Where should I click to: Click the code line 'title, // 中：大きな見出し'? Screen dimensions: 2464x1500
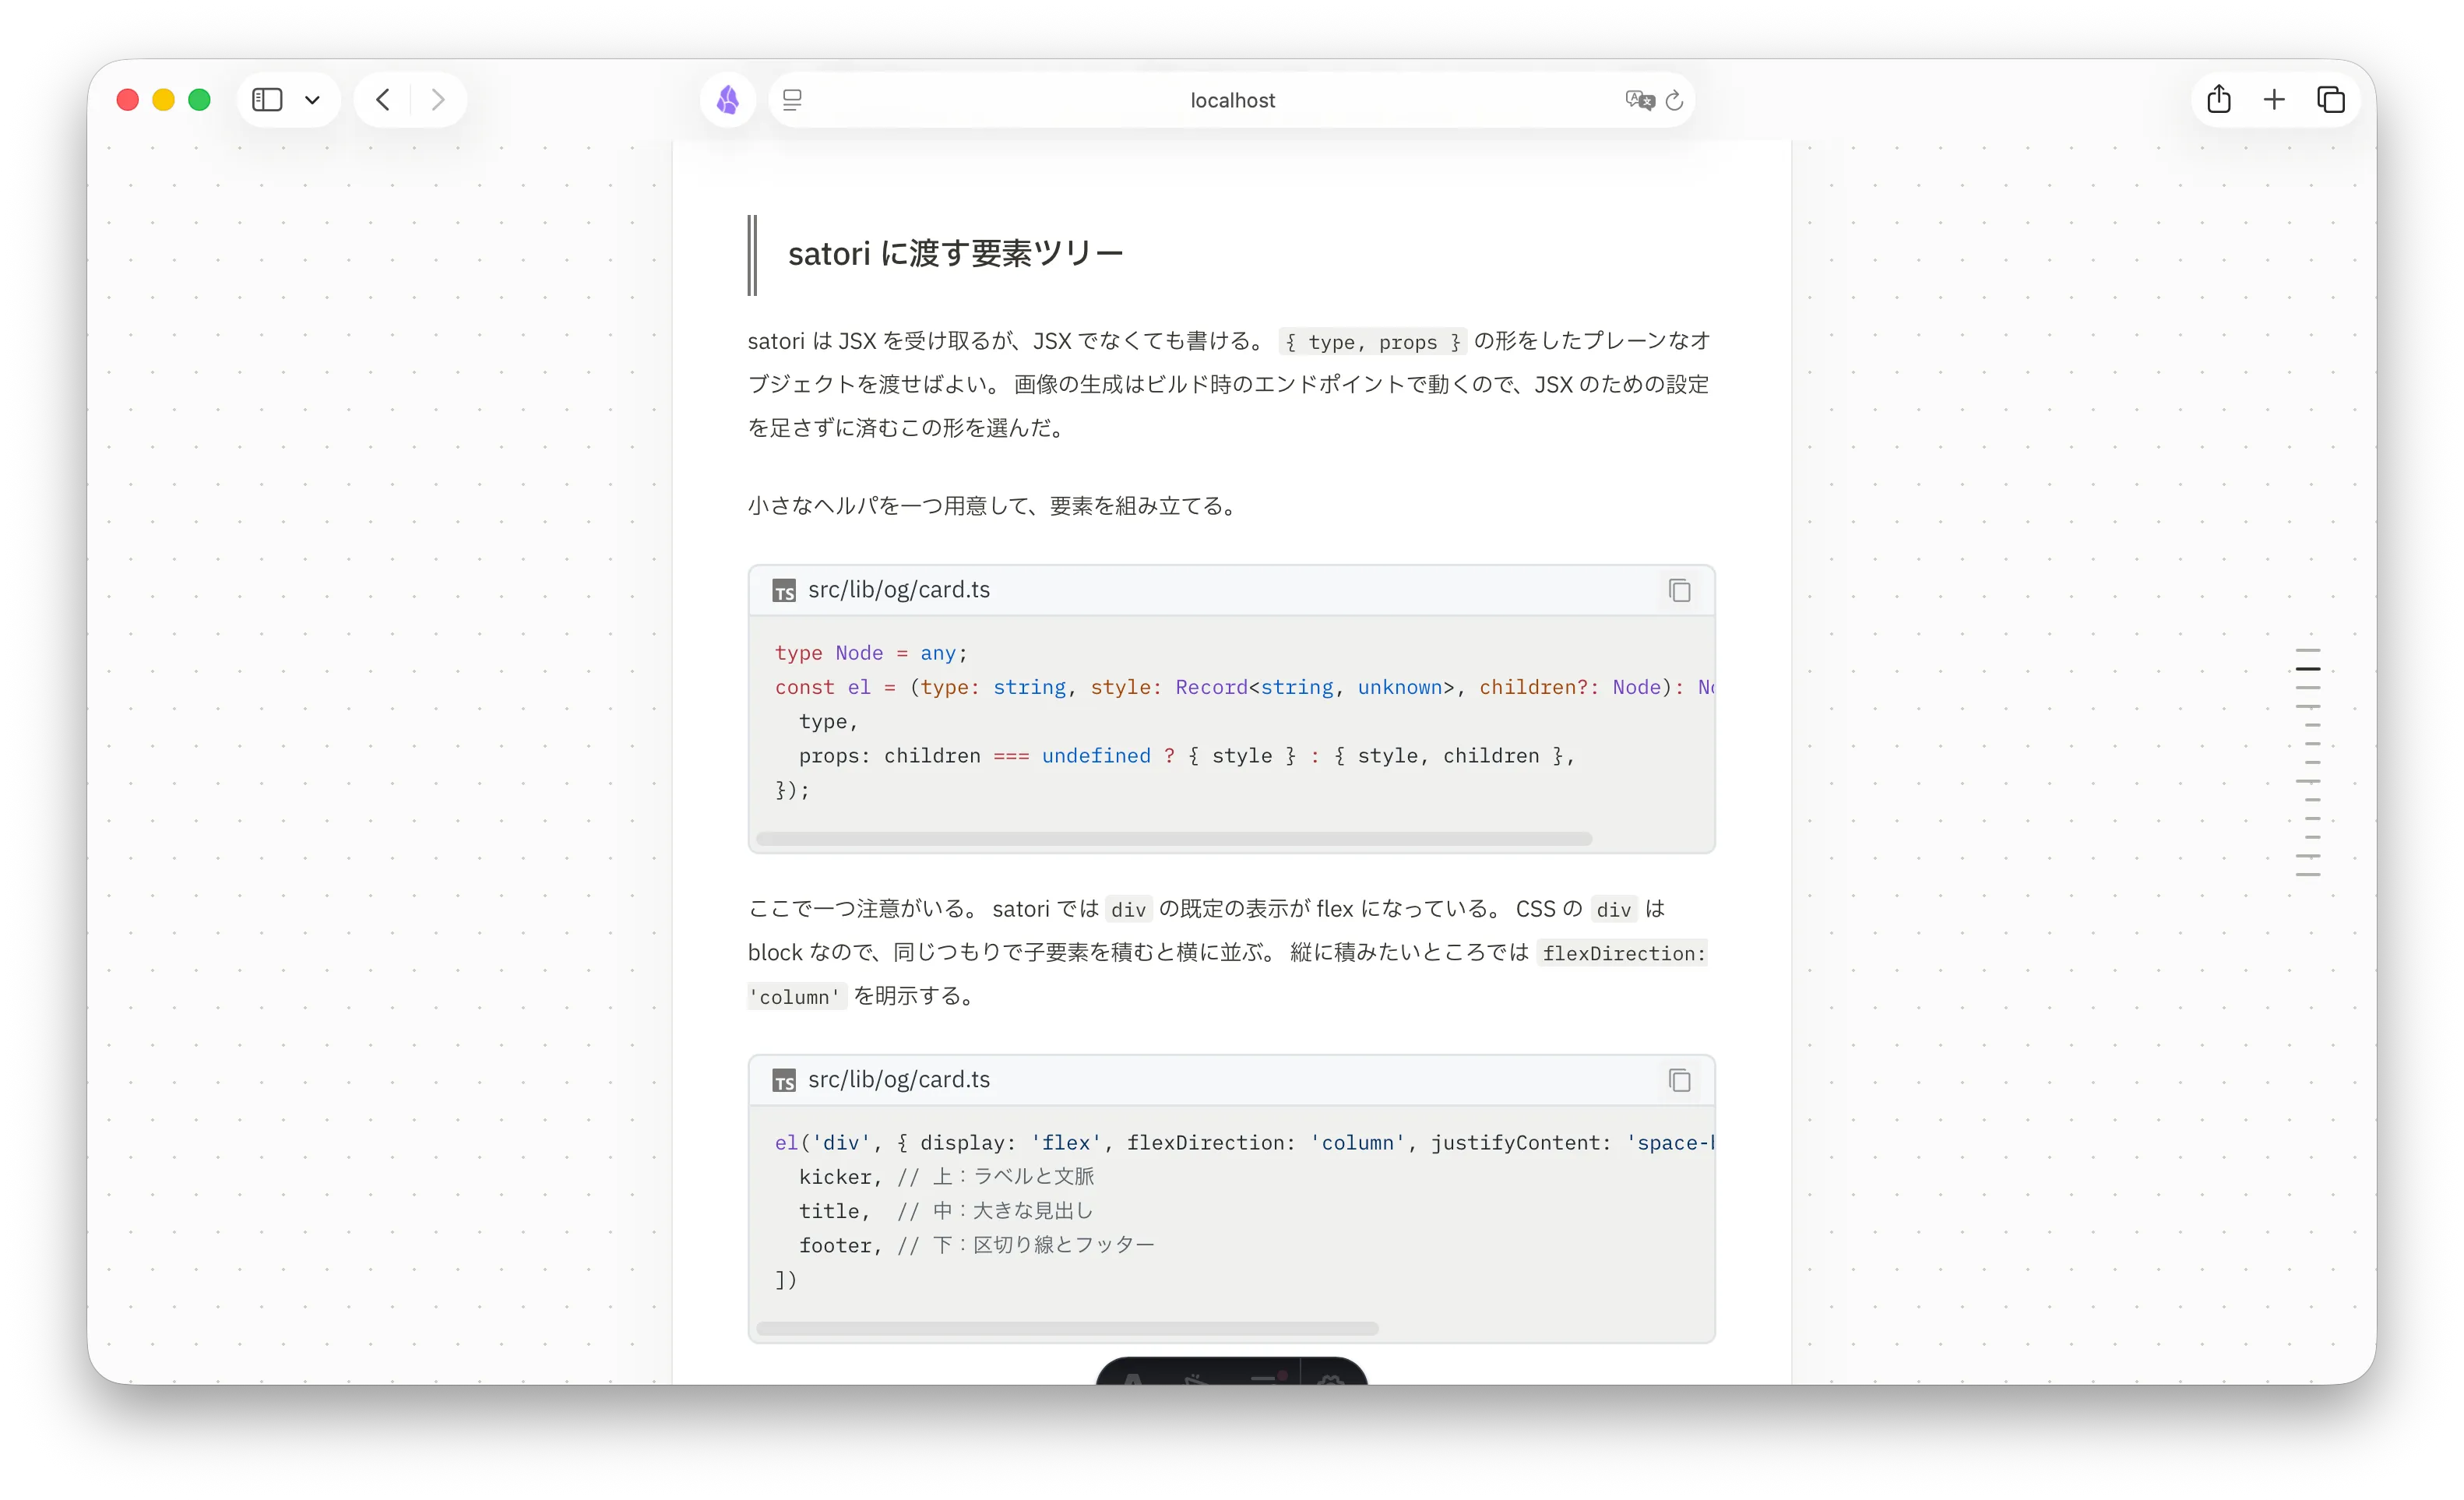pos(945,1211)
